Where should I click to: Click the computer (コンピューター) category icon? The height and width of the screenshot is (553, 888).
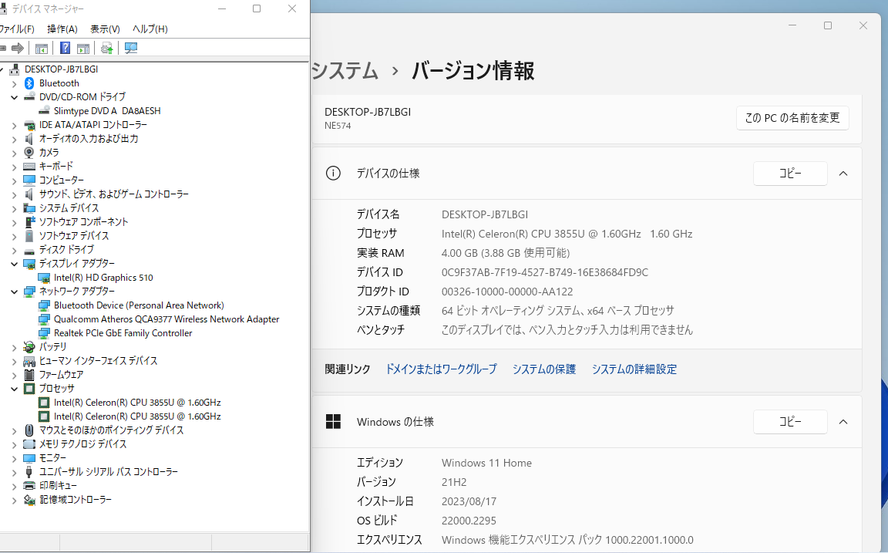tap(29, 180)
